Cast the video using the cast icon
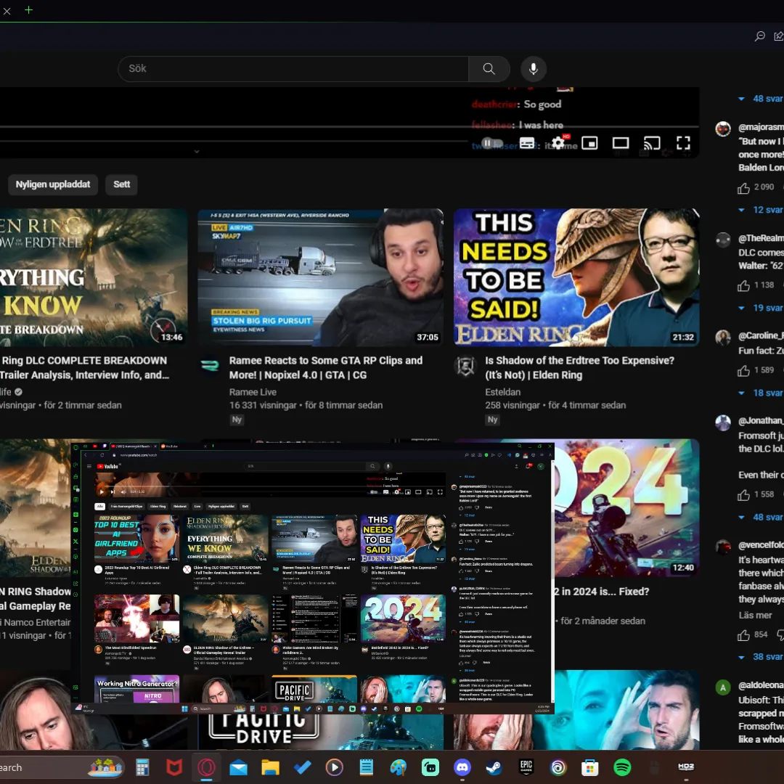 (x=652, y=143)
